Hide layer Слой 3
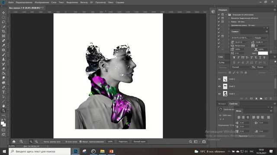277x155 pixels. pos(219,79)
